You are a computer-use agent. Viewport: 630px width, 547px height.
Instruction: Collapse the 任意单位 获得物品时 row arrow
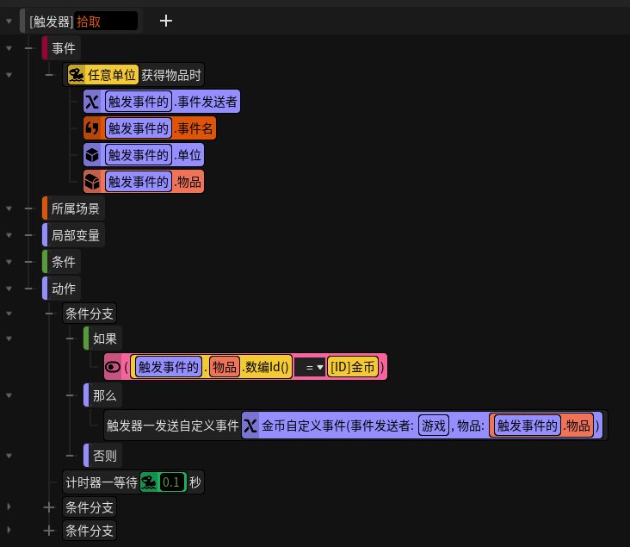[9, 75]
